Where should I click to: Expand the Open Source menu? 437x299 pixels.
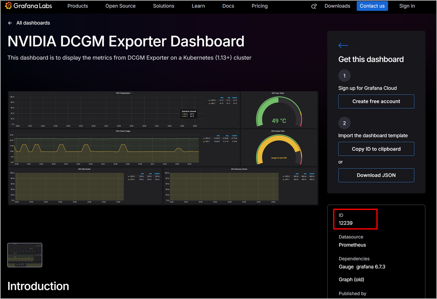pos(120,6)
